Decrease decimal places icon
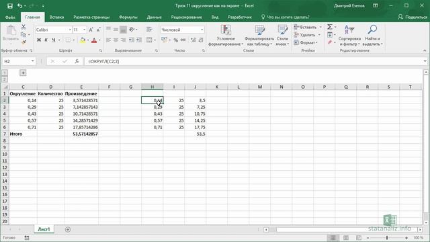This screenshot has height=242, width=430. pos(201,40)
